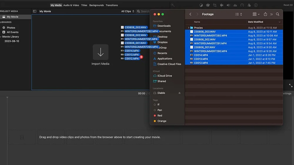Select C0012.MP4 in Finder list
Image resolution: width=294 pixels, height=165 pixels.
(234, 63)
